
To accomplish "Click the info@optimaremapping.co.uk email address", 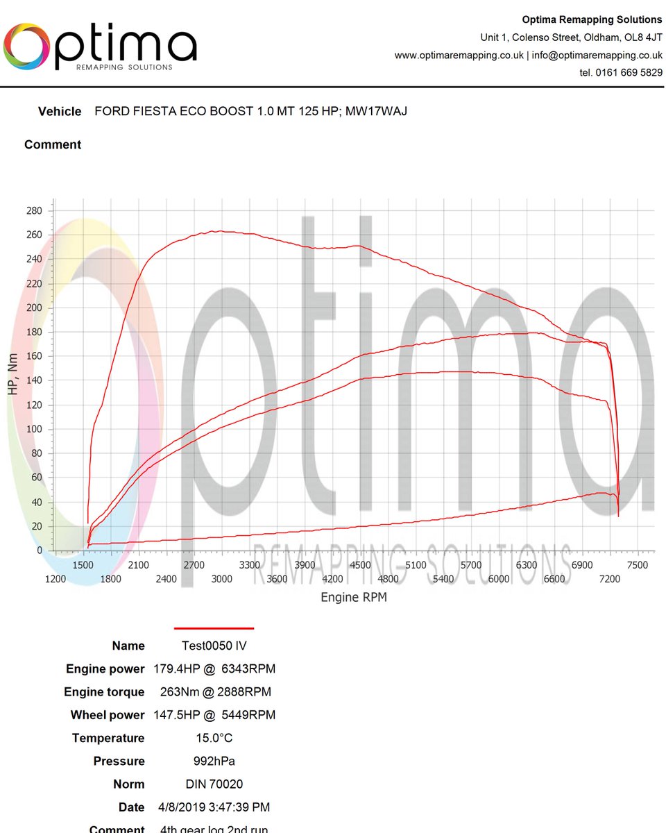I will (597, 55).
